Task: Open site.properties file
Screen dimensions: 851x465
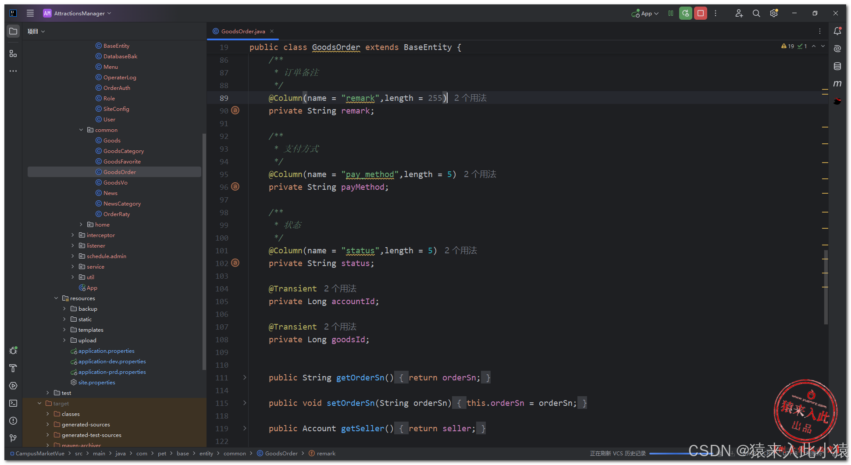Action: (x=96, y=382)
